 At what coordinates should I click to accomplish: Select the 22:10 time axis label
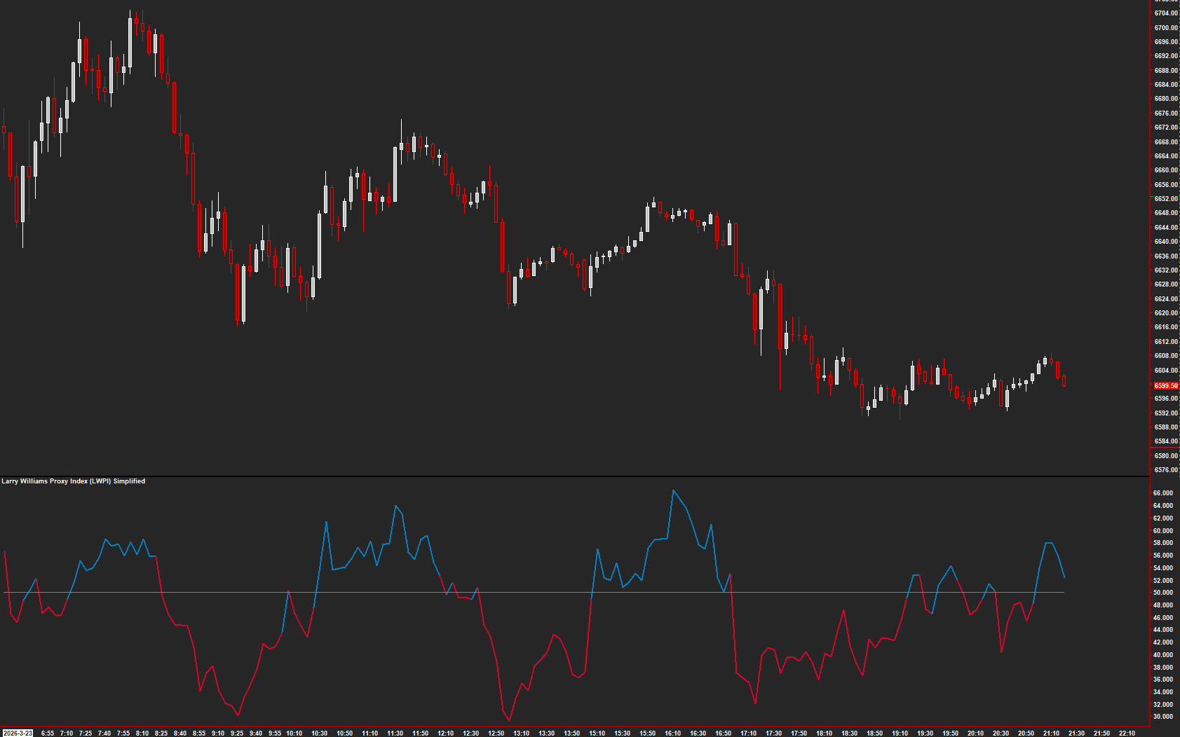pyautogui.click(x=1128, y=733)
